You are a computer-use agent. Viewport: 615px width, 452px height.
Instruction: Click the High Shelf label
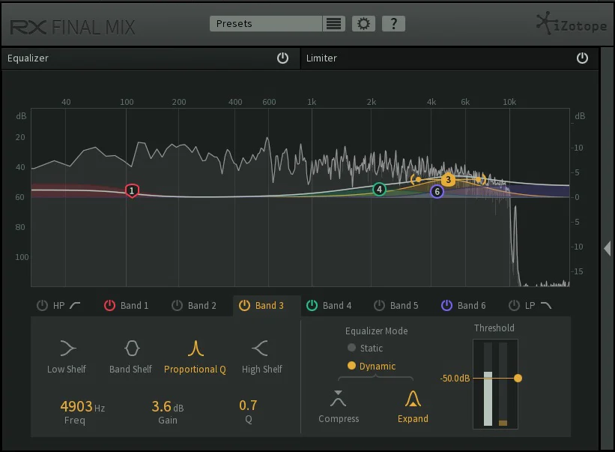(x=261, y=370)
